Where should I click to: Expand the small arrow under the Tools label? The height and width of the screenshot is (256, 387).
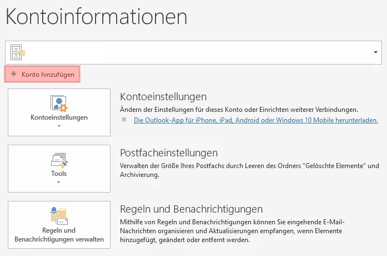click(x=59, y=183)
